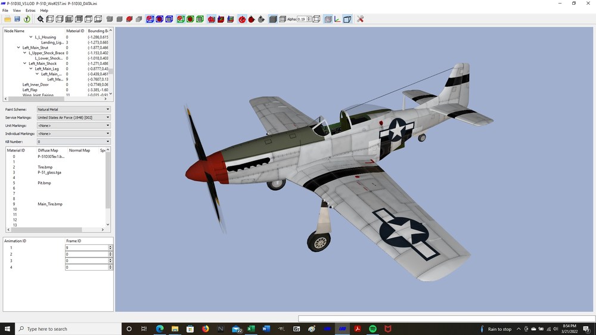Click the Animation 1 Frame ID field
596x335 pixels.
pyautogui.click(x=87, y=247)
